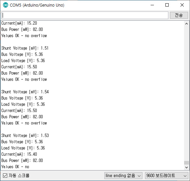Click the chevron arrow of baud rate selector
This screenshot has width=190, height=181.
coord(185,176)
